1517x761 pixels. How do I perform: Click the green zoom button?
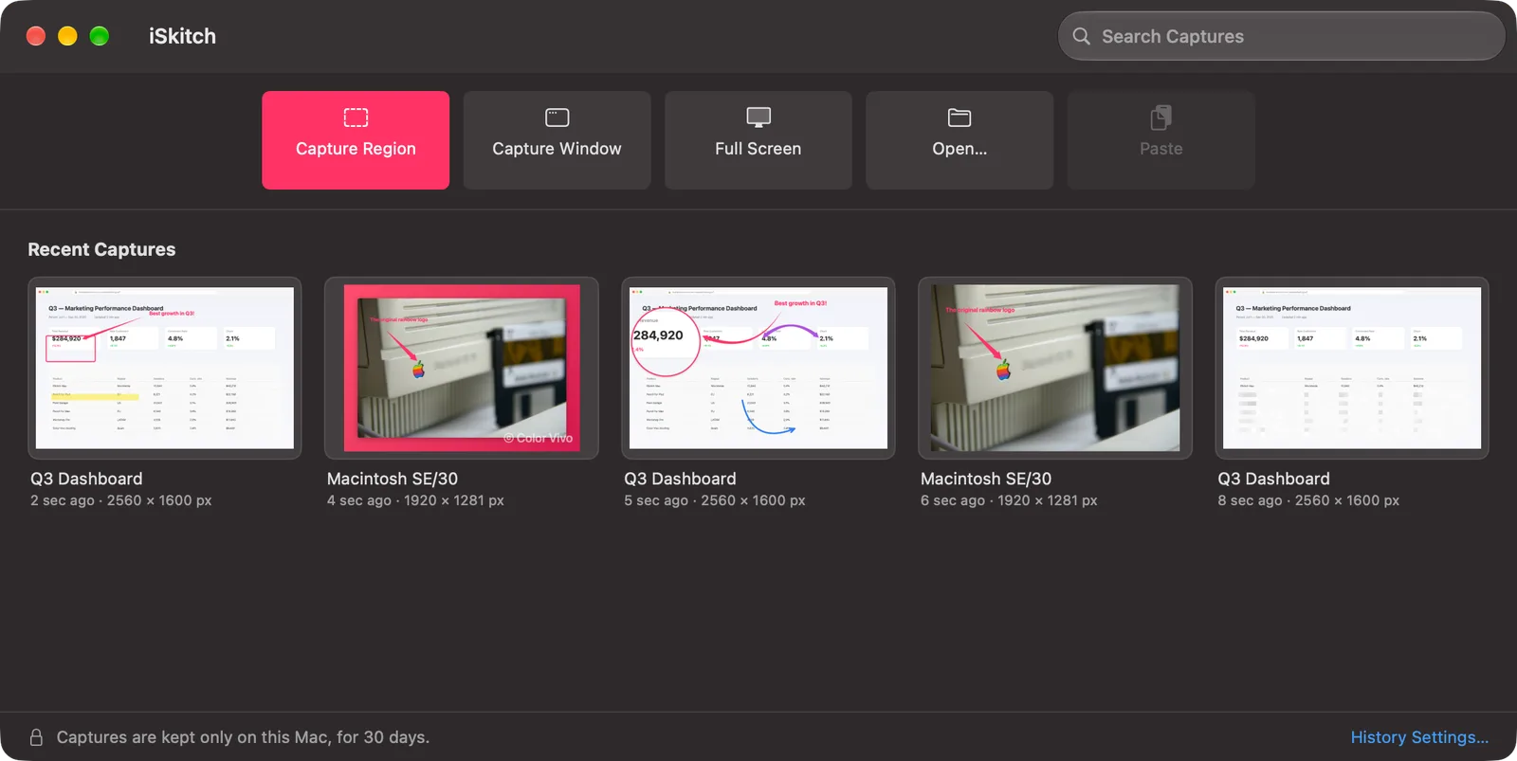(100, 36)
